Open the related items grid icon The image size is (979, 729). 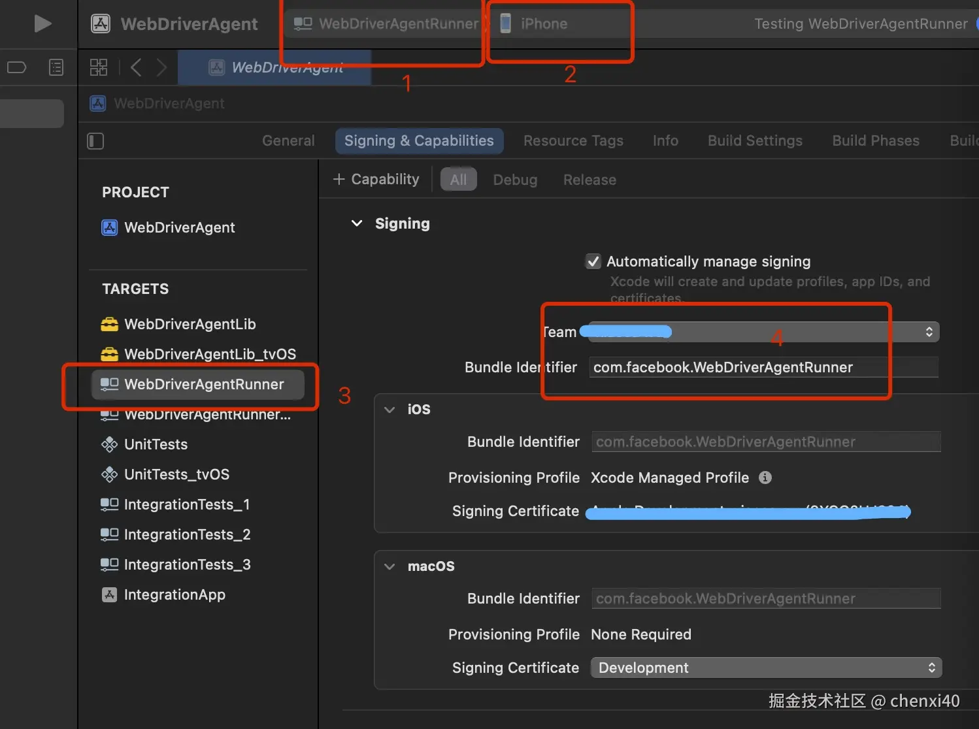(99, 67)
